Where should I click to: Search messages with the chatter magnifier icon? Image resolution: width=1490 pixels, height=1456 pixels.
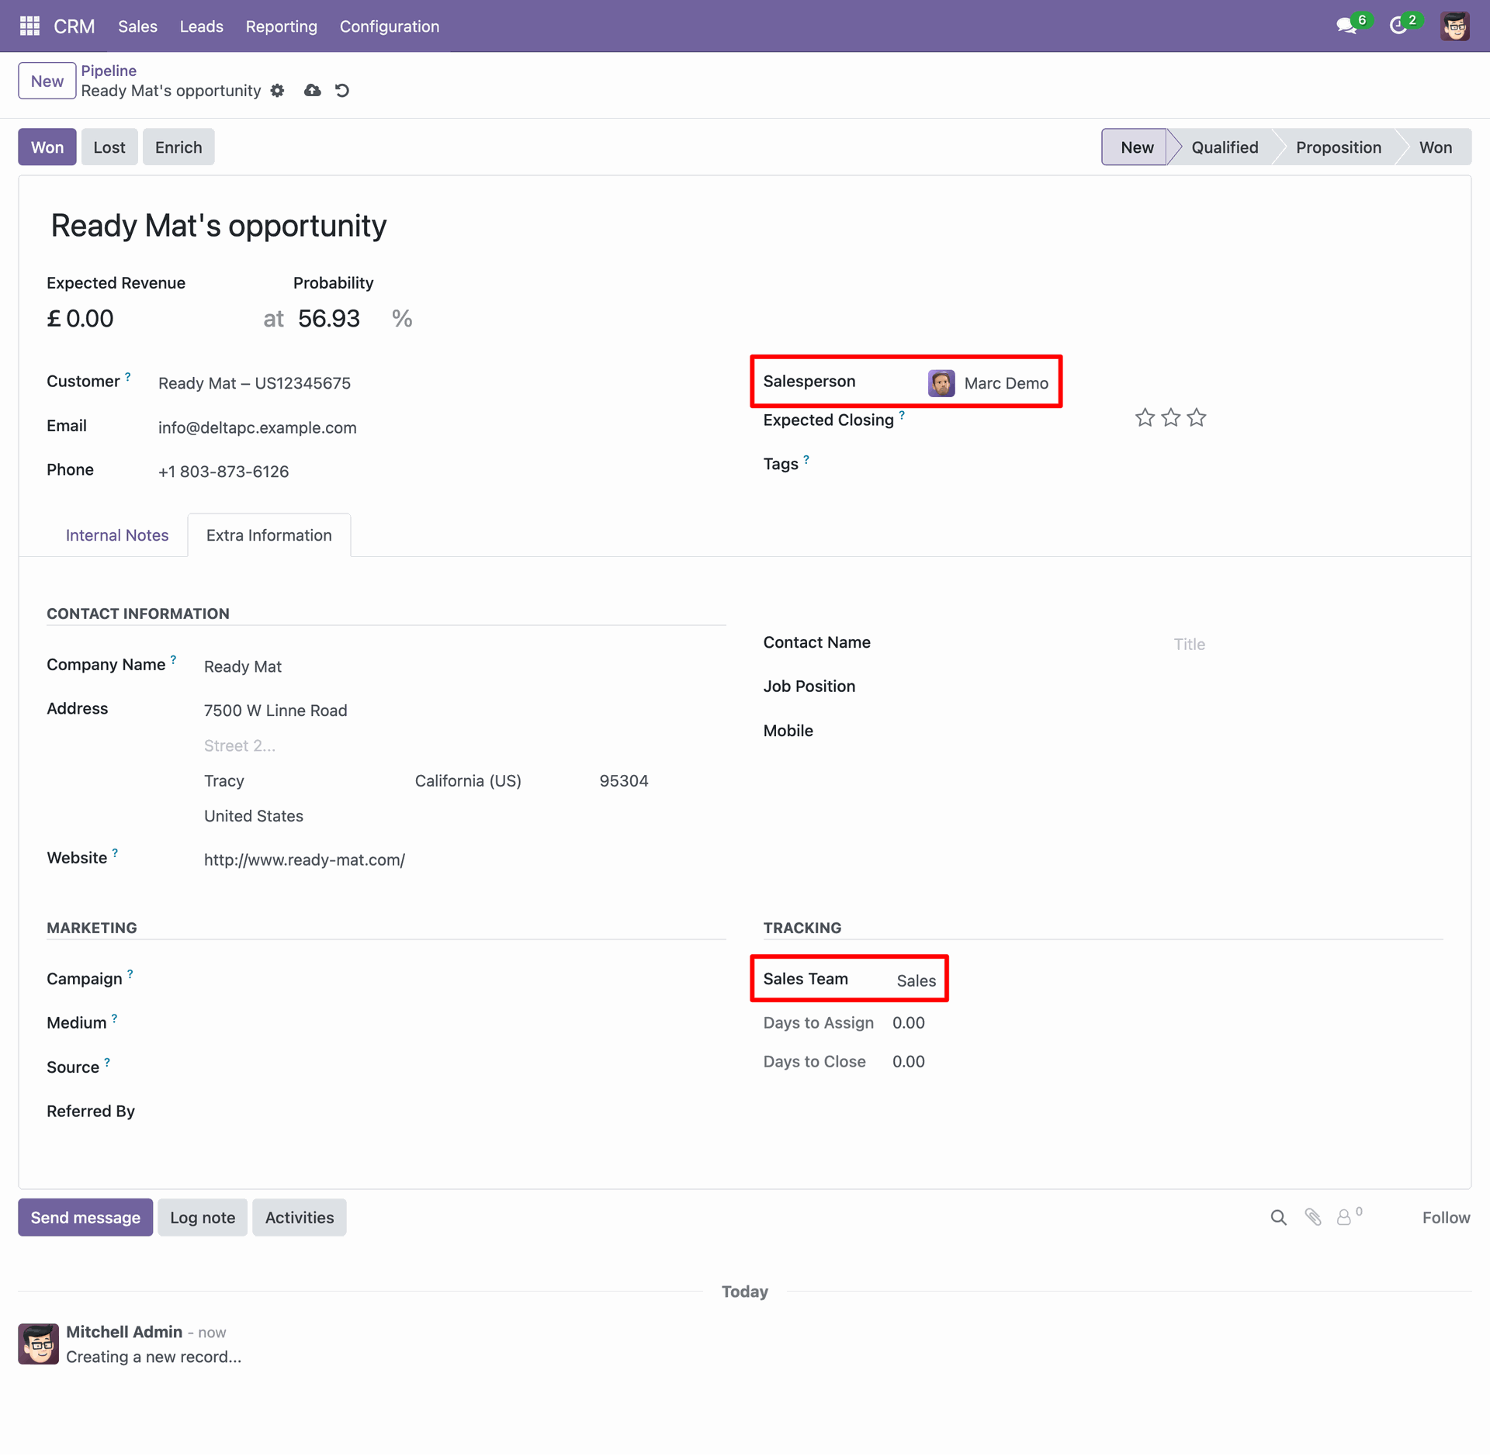[x=1279, y=1218]
